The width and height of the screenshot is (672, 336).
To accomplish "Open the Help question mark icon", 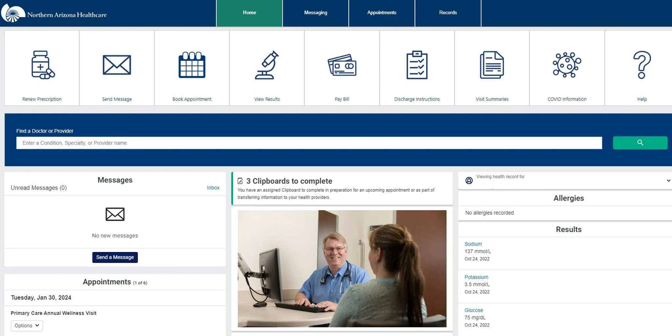I will coord(642,65).
